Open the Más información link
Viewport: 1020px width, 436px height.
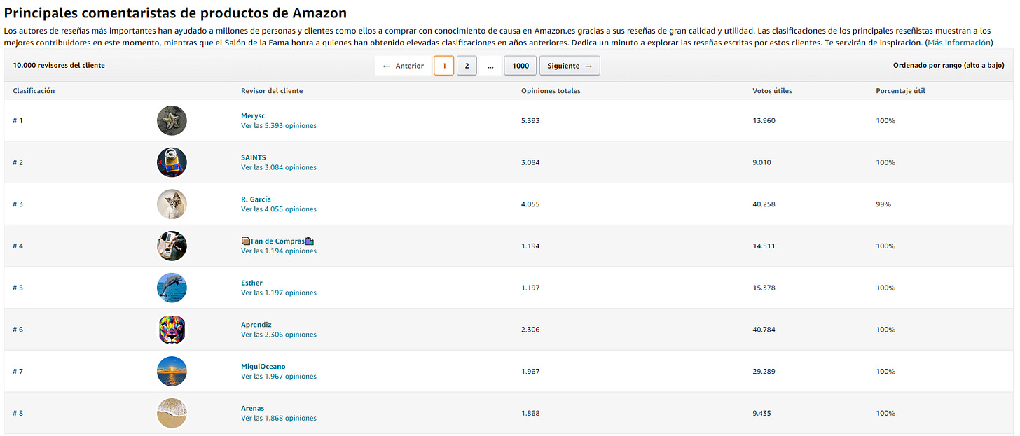coord(959,43)
